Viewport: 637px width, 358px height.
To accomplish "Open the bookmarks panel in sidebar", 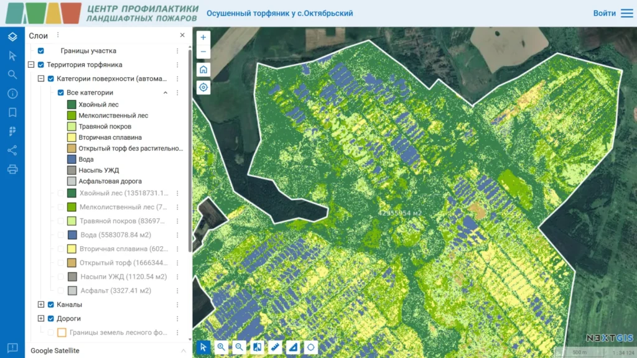I will coord(12,112).
